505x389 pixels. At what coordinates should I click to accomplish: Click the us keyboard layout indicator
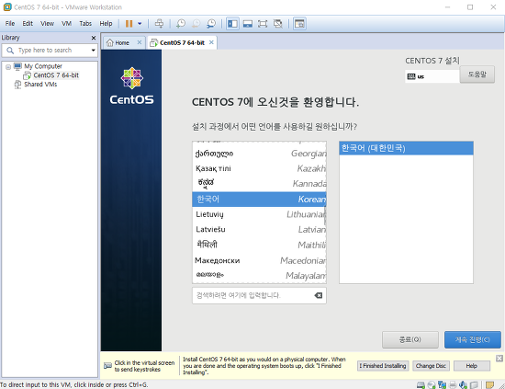(432, 76)
